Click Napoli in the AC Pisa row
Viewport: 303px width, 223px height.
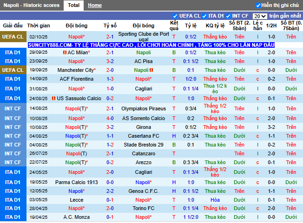coord(77,61)
